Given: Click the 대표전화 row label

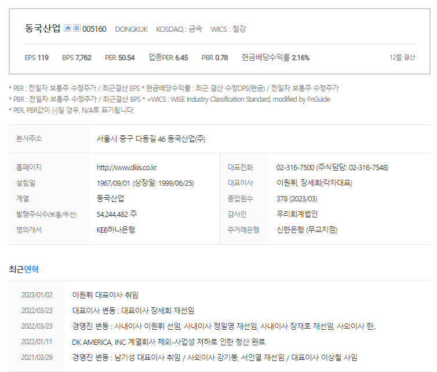Looking at the screenshot, I should click(x=241, y=167).
